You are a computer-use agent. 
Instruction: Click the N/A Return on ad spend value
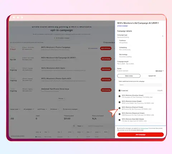pyautogui.click(x=94, y=118)
